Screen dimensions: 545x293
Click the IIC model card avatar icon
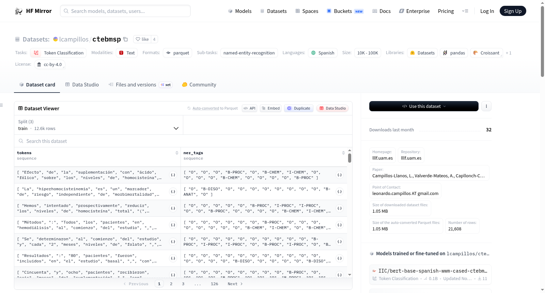pyautogui.click(x=374, y=271)
